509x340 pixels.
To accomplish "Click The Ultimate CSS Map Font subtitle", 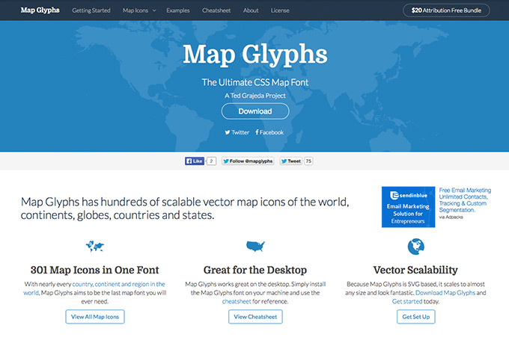I will coord(255,82).
